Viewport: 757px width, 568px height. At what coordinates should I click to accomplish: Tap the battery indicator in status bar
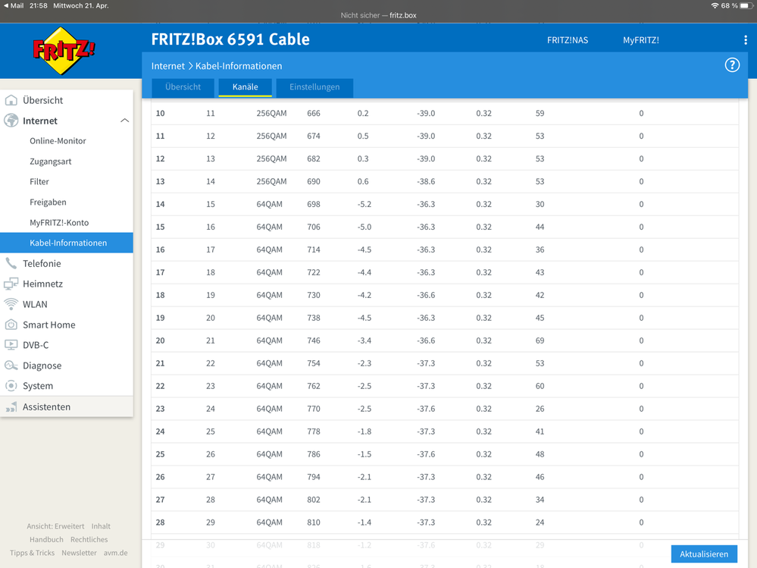[x=747, y=6]
